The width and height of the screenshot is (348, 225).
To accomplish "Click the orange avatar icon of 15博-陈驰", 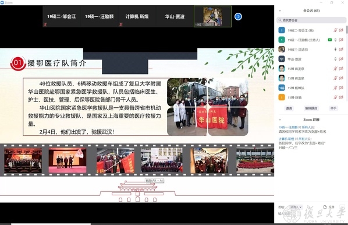I will click(282, 97).
